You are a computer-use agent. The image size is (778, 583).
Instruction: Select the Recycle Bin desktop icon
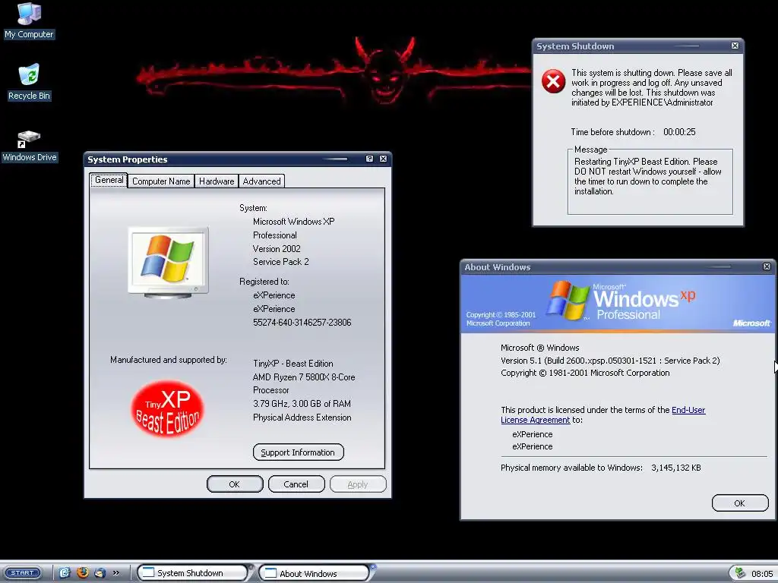click(x=29, y=82)
